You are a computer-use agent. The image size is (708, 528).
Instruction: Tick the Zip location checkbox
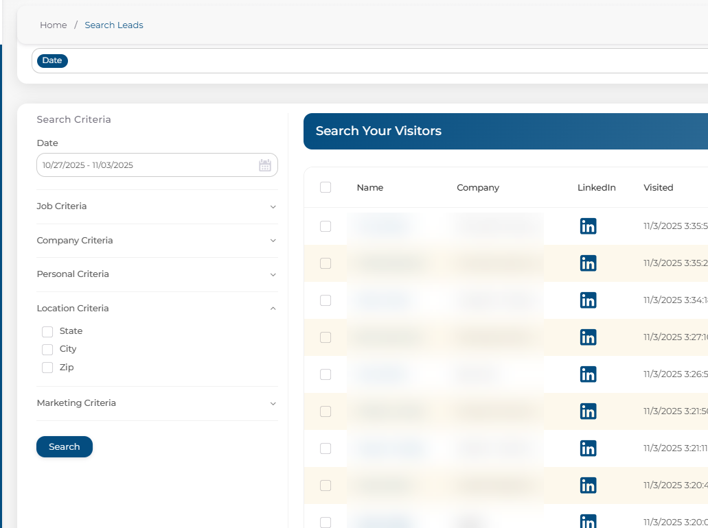[47, 368]
